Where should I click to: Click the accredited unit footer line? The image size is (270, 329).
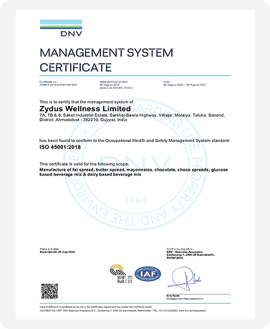122,310
